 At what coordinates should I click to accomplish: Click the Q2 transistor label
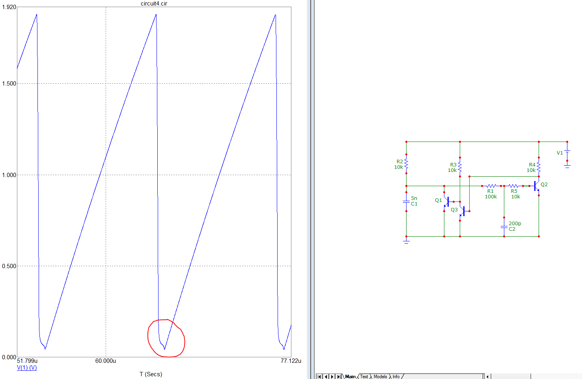point(544,185)
